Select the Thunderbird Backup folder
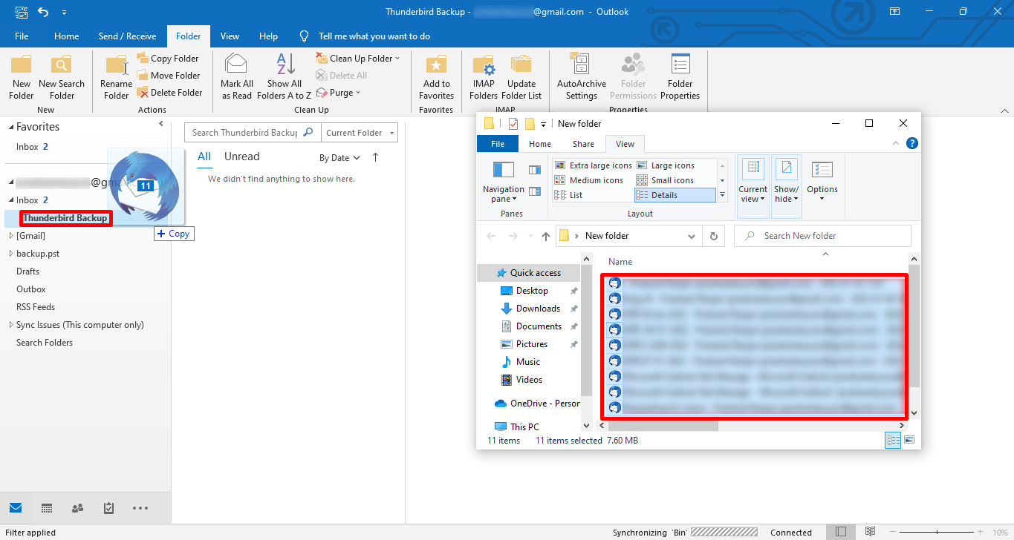1014x540 pixels. [x=65, y=218]
